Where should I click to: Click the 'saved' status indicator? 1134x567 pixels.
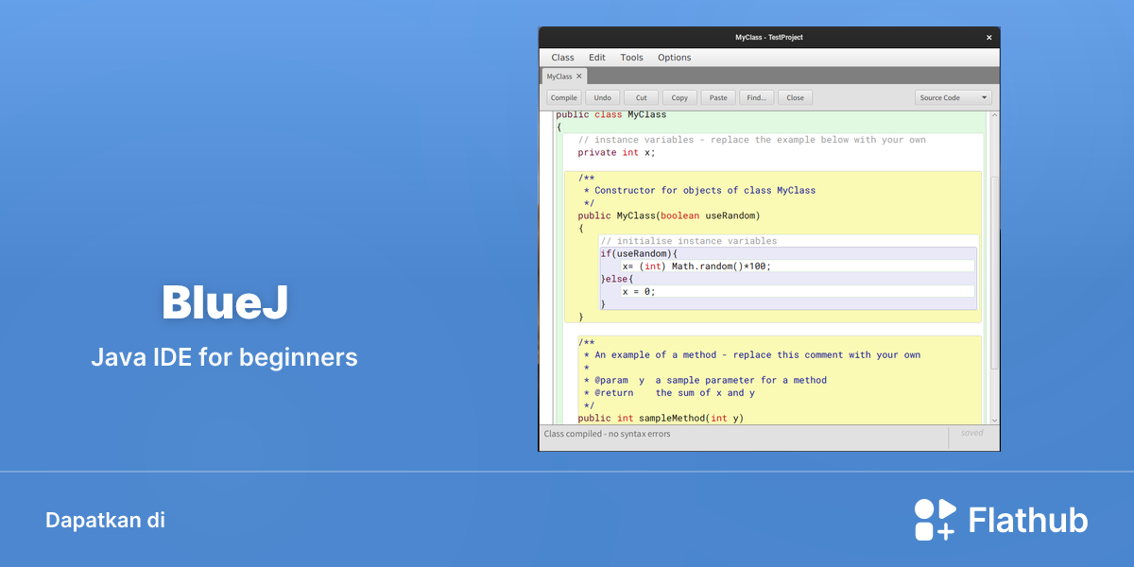pos(972,433)
